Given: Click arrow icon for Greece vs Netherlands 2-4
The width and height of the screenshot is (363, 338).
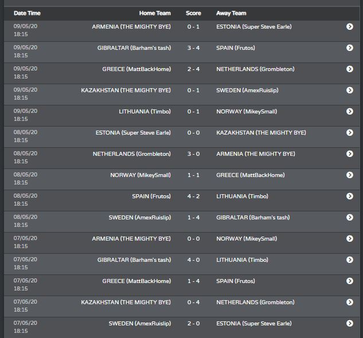Looking at the screenshot, I should pos(350,69).
